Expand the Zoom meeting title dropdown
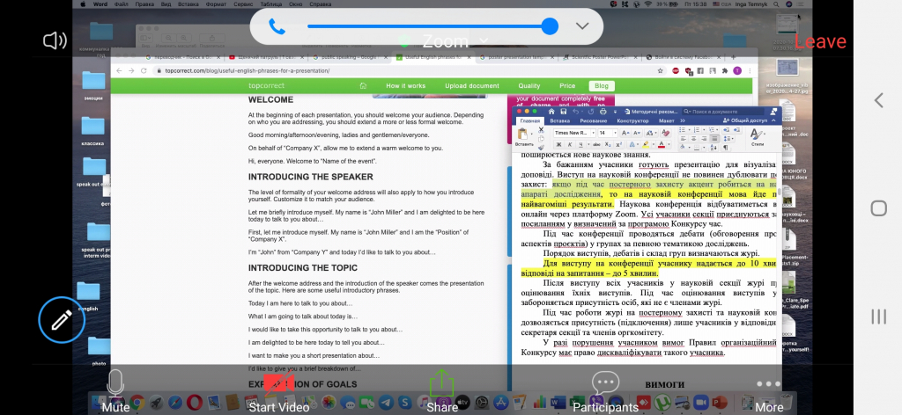 (x=484, y=40)
